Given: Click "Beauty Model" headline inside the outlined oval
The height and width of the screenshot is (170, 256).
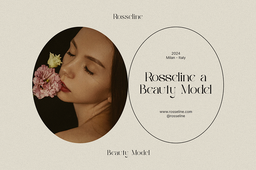Looking at the screenshot, I should (x=176, y=90).
